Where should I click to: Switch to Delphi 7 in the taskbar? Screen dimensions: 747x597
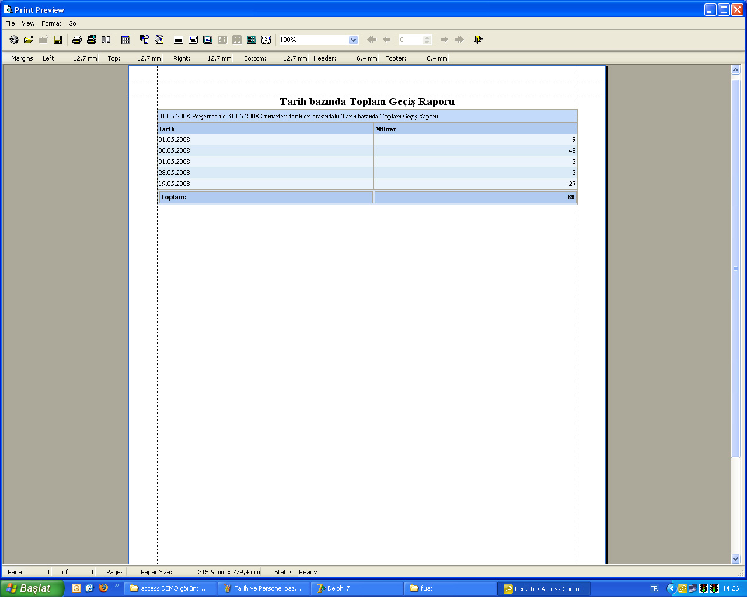click(356, 588)
